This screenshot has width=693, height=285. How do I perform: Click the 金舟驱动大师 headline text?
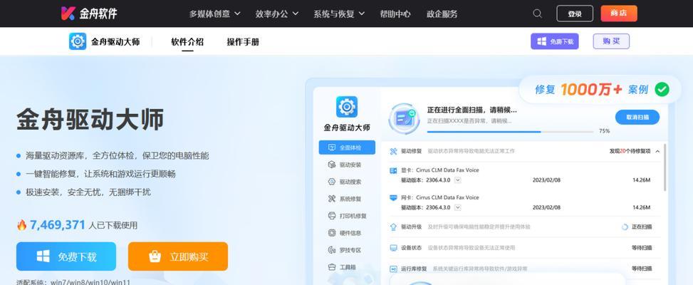click(90, 119)
